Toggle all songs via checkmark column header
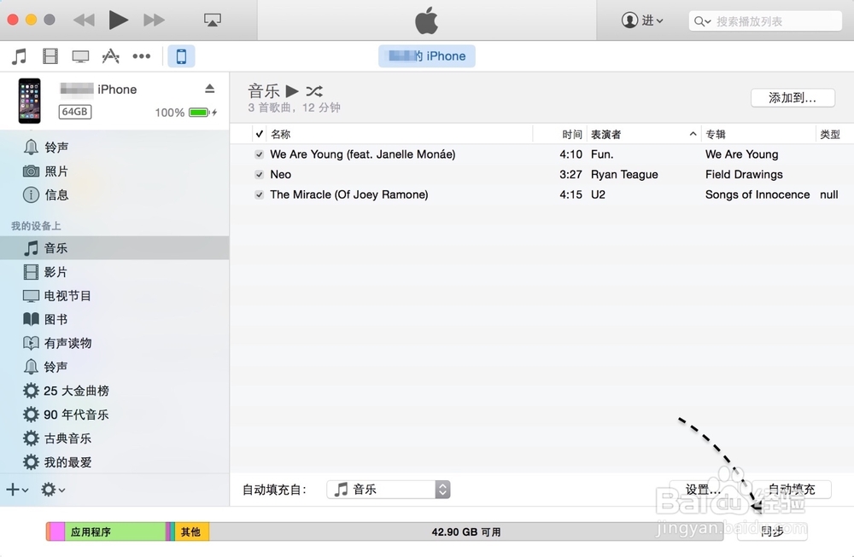This screenshot has height=557, width=854. click(260, 134)
